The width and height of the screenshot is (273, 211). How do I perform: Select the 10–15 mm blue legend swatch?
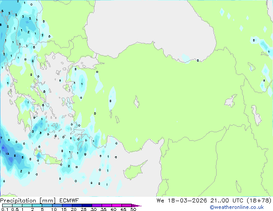pos(57,205)
